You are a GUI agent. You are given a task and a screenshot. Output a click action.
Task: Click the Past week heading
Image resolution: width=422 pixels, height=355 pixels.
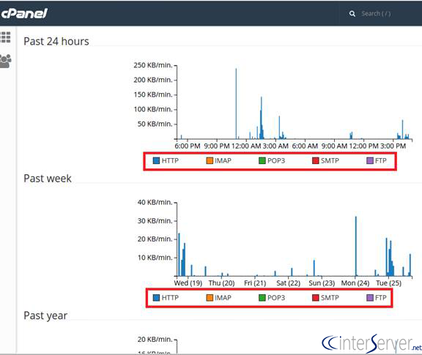[48, 179]
